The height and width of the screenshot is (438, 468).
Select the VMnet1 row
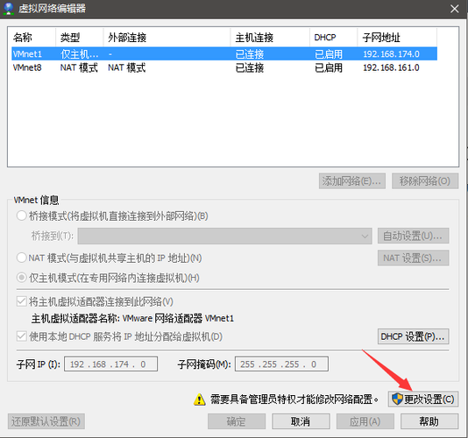click(x=224, y=54)
